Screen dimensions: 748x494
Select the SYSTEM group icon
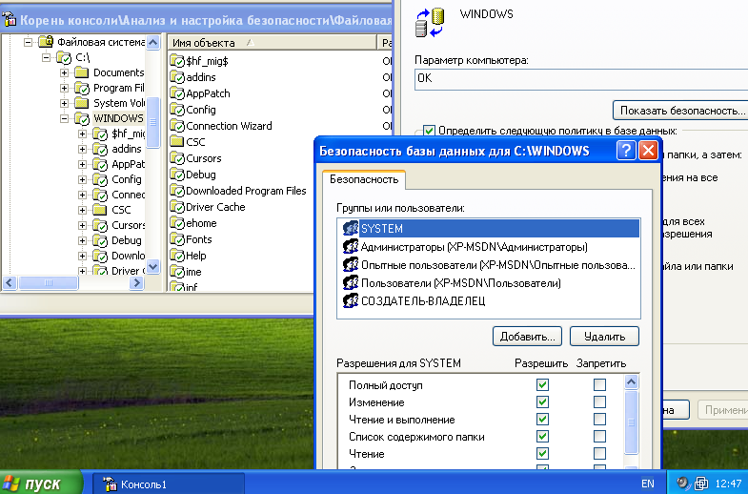[350, 228]
